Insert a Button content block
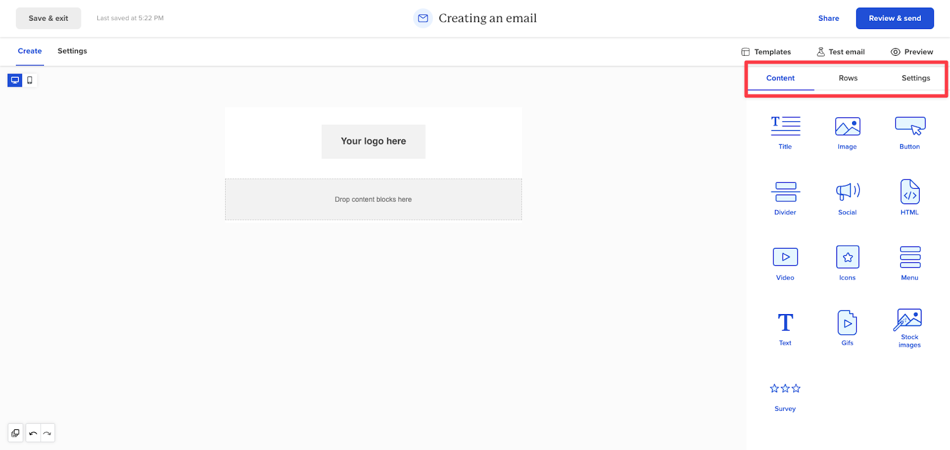The height and width of the screenshot is (450, 950). [909, 132]
